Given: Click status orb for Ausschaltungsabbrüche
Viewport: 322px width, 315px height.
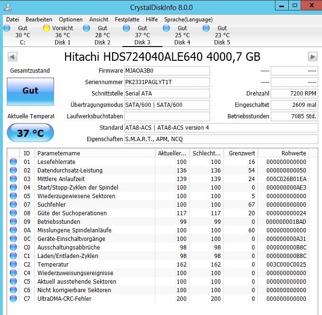Looking at the screenshot, I should 13,247.
